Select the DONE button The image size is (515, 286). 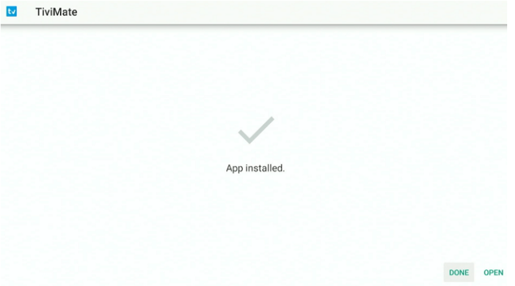coord(459,272)
